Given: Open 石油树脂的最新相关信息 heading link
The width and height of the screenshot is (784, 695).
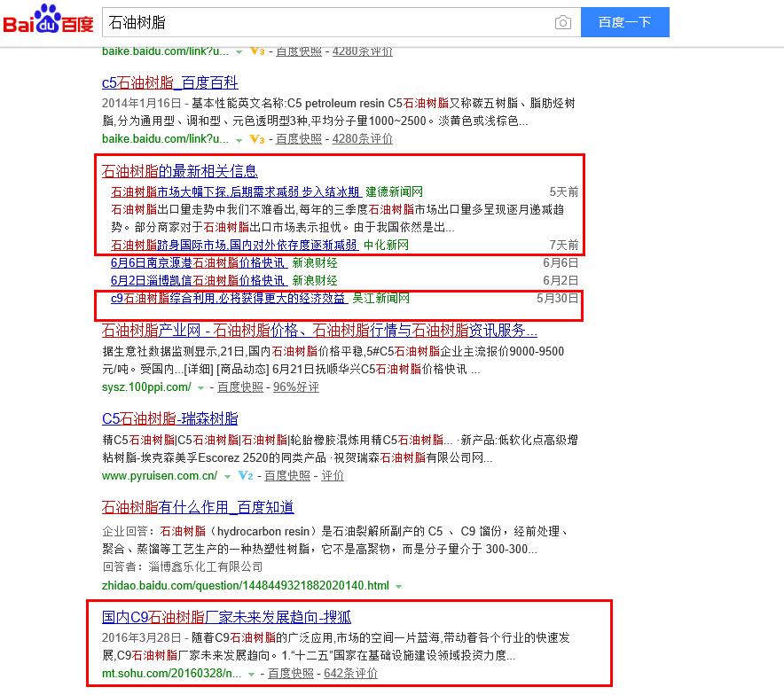Looking at the screenshot, I should 180,171.
